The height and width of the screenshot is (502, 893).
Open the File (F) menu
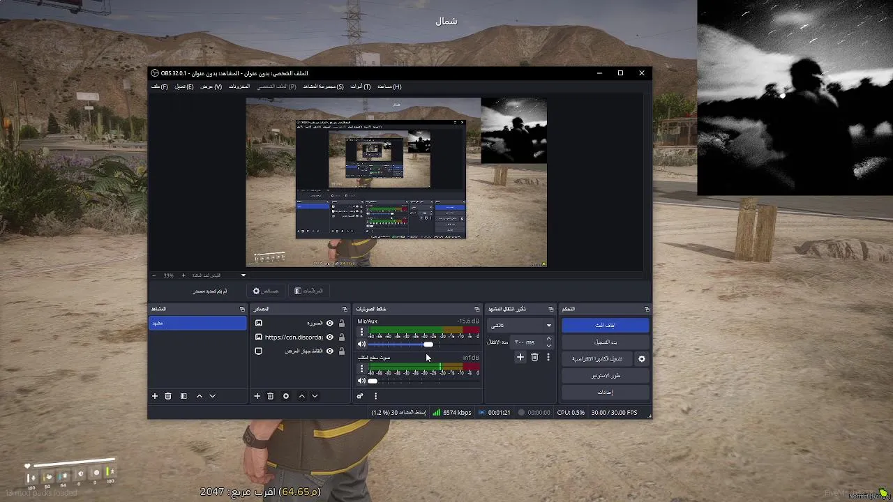(160, 86)
